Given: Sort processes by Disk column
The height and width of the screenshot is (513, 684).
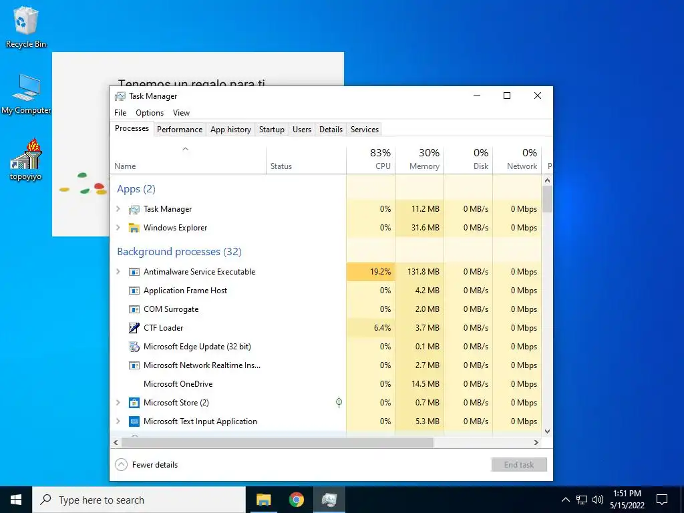Looking at the screenshot, I should pos(468,160).
